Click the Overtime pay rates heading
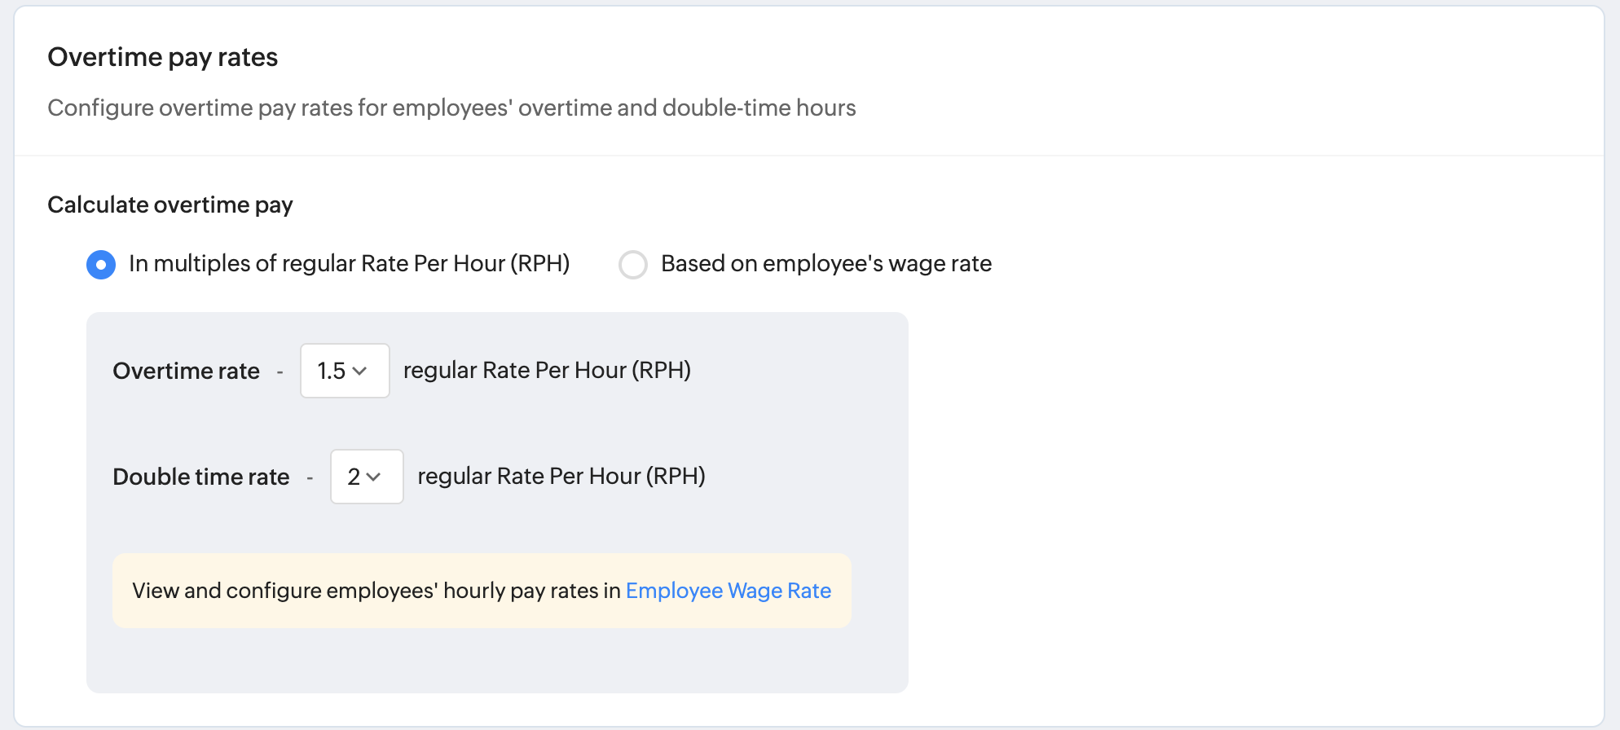 tap(163, 57)
